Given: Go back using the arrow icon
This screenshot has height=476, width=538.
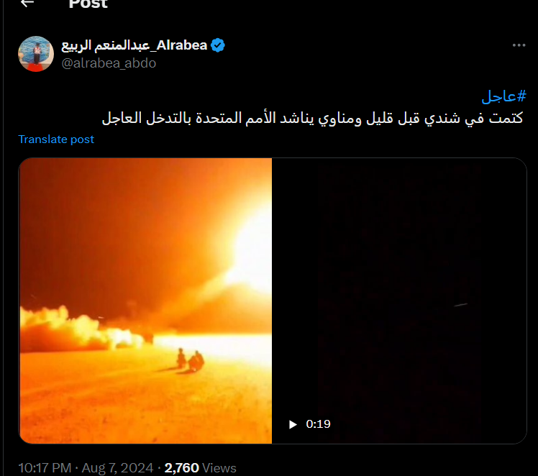Looking at the screenshot, I should 27,3.
